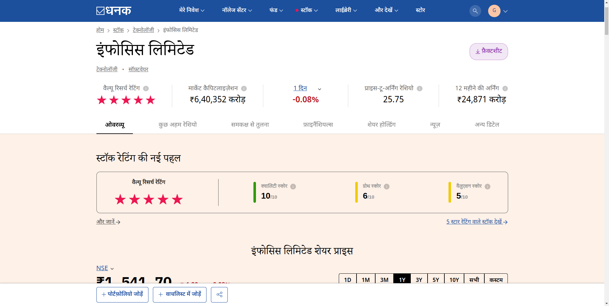Click info icon next to ग्रोथ स्कोर
Screen dimensions: 609x306
387,187
